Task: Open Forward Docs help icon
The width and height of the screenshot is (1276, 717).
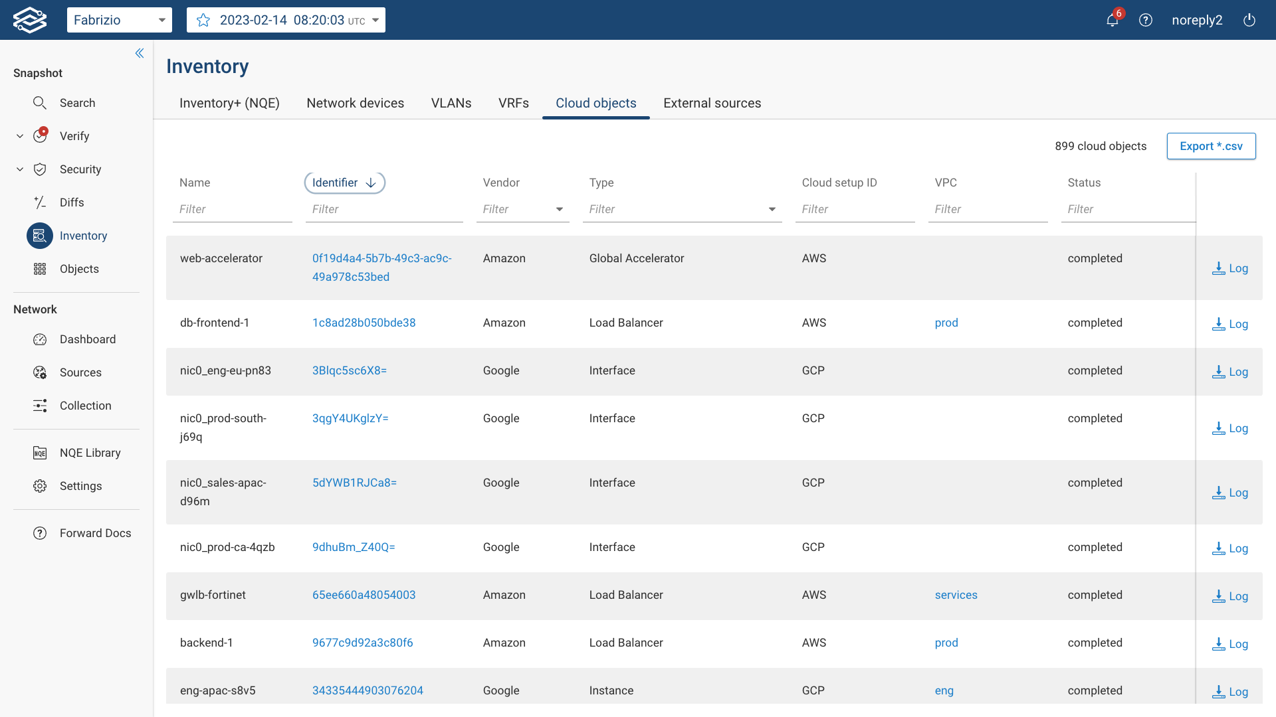Action: [x=40, y=532]
